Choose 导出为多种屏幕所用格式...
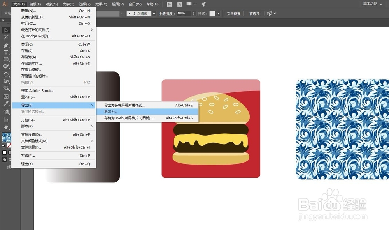389x230 pixels. (x=147, y=105)
